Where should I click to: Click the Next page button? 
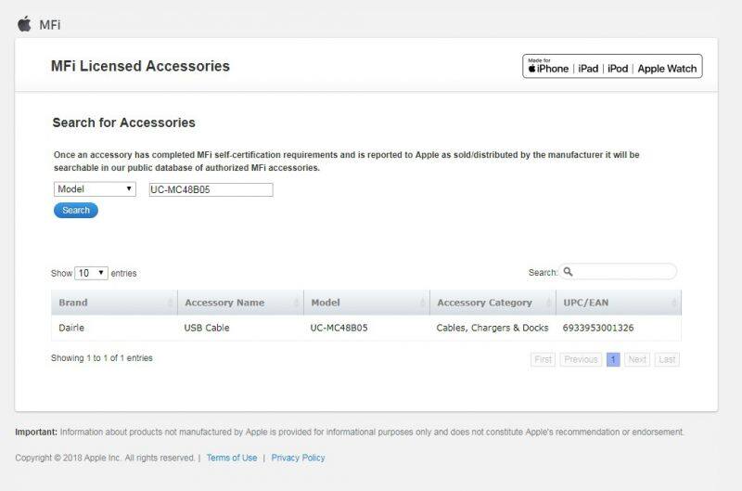636,359
